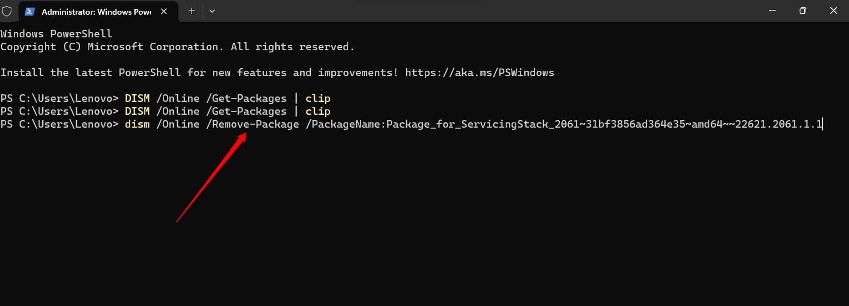Click the tab title text
This screenshot has width=849, height=306.
pos(95,12)
